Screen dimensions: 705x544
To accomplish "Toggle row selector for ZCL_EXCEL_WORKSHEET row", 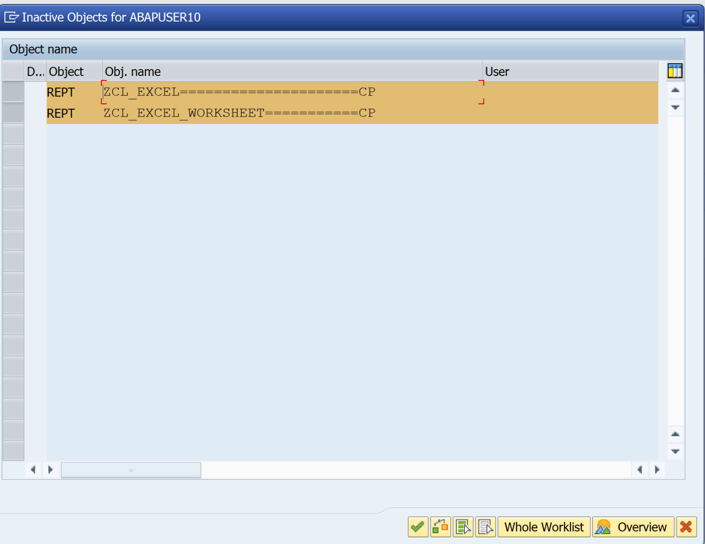I will [13, 113].
